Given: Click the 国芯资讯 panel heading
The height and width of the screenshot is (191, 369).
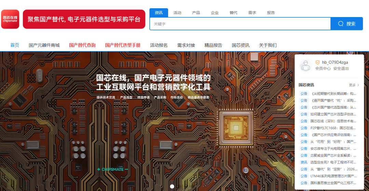Looking at the screenshot, I should coord(306,85).
